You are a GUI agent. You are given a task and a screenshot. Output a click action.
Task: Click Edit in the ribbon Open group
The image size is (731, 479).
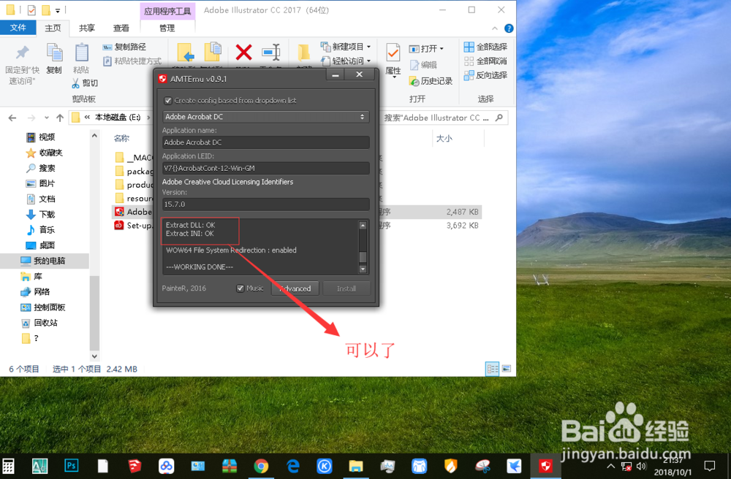click(x=423, y=65)
